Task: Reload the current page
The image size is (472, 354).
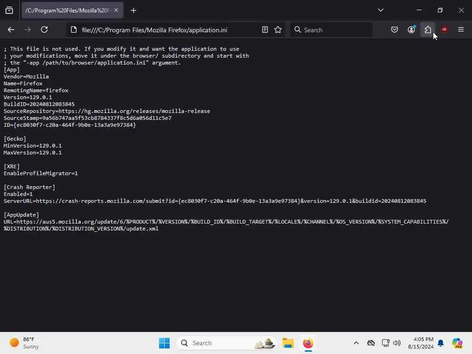Action: pyautogui.click(x=44, y=29)
